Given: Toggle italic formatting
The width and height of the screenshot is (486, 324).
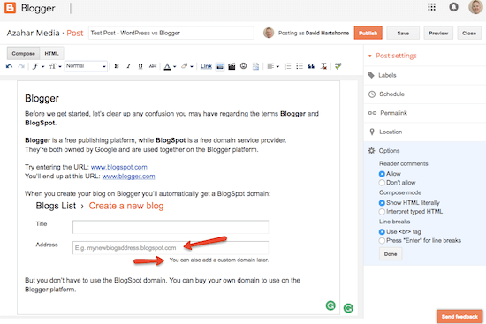Looking at the screenshot, I should 128,66.
